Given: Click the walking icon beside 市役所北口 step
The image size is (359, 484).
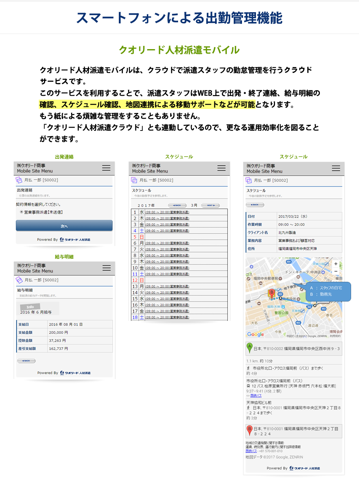Looking at the screenshot, I should 248,368.
